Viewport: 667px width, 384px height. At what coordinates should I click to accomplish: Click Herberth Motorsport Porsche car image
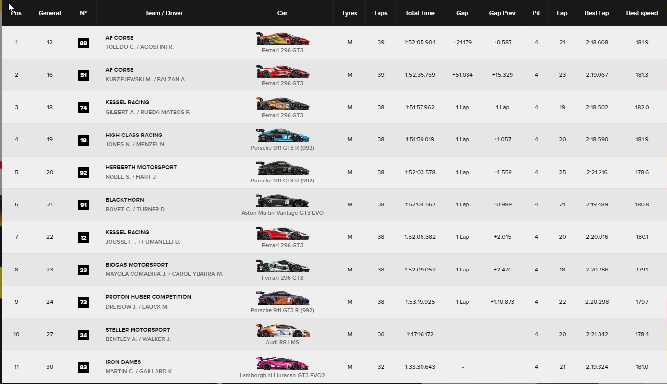282,169
